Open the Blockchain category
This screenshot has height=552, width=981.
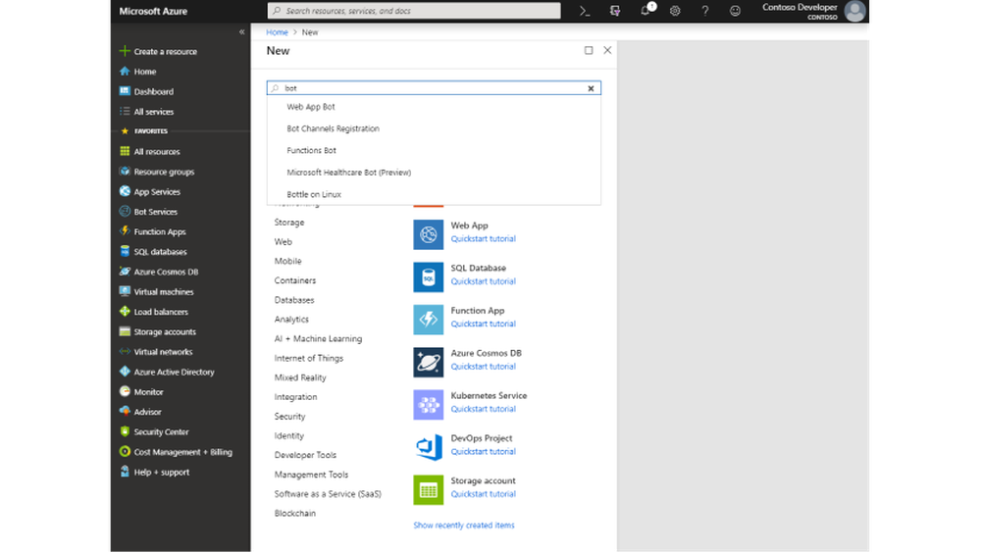294,513
